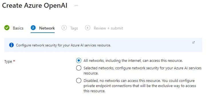Switch to the Network tab label
The height and width of the screenshot is (108, 217).
pos(47,28)
